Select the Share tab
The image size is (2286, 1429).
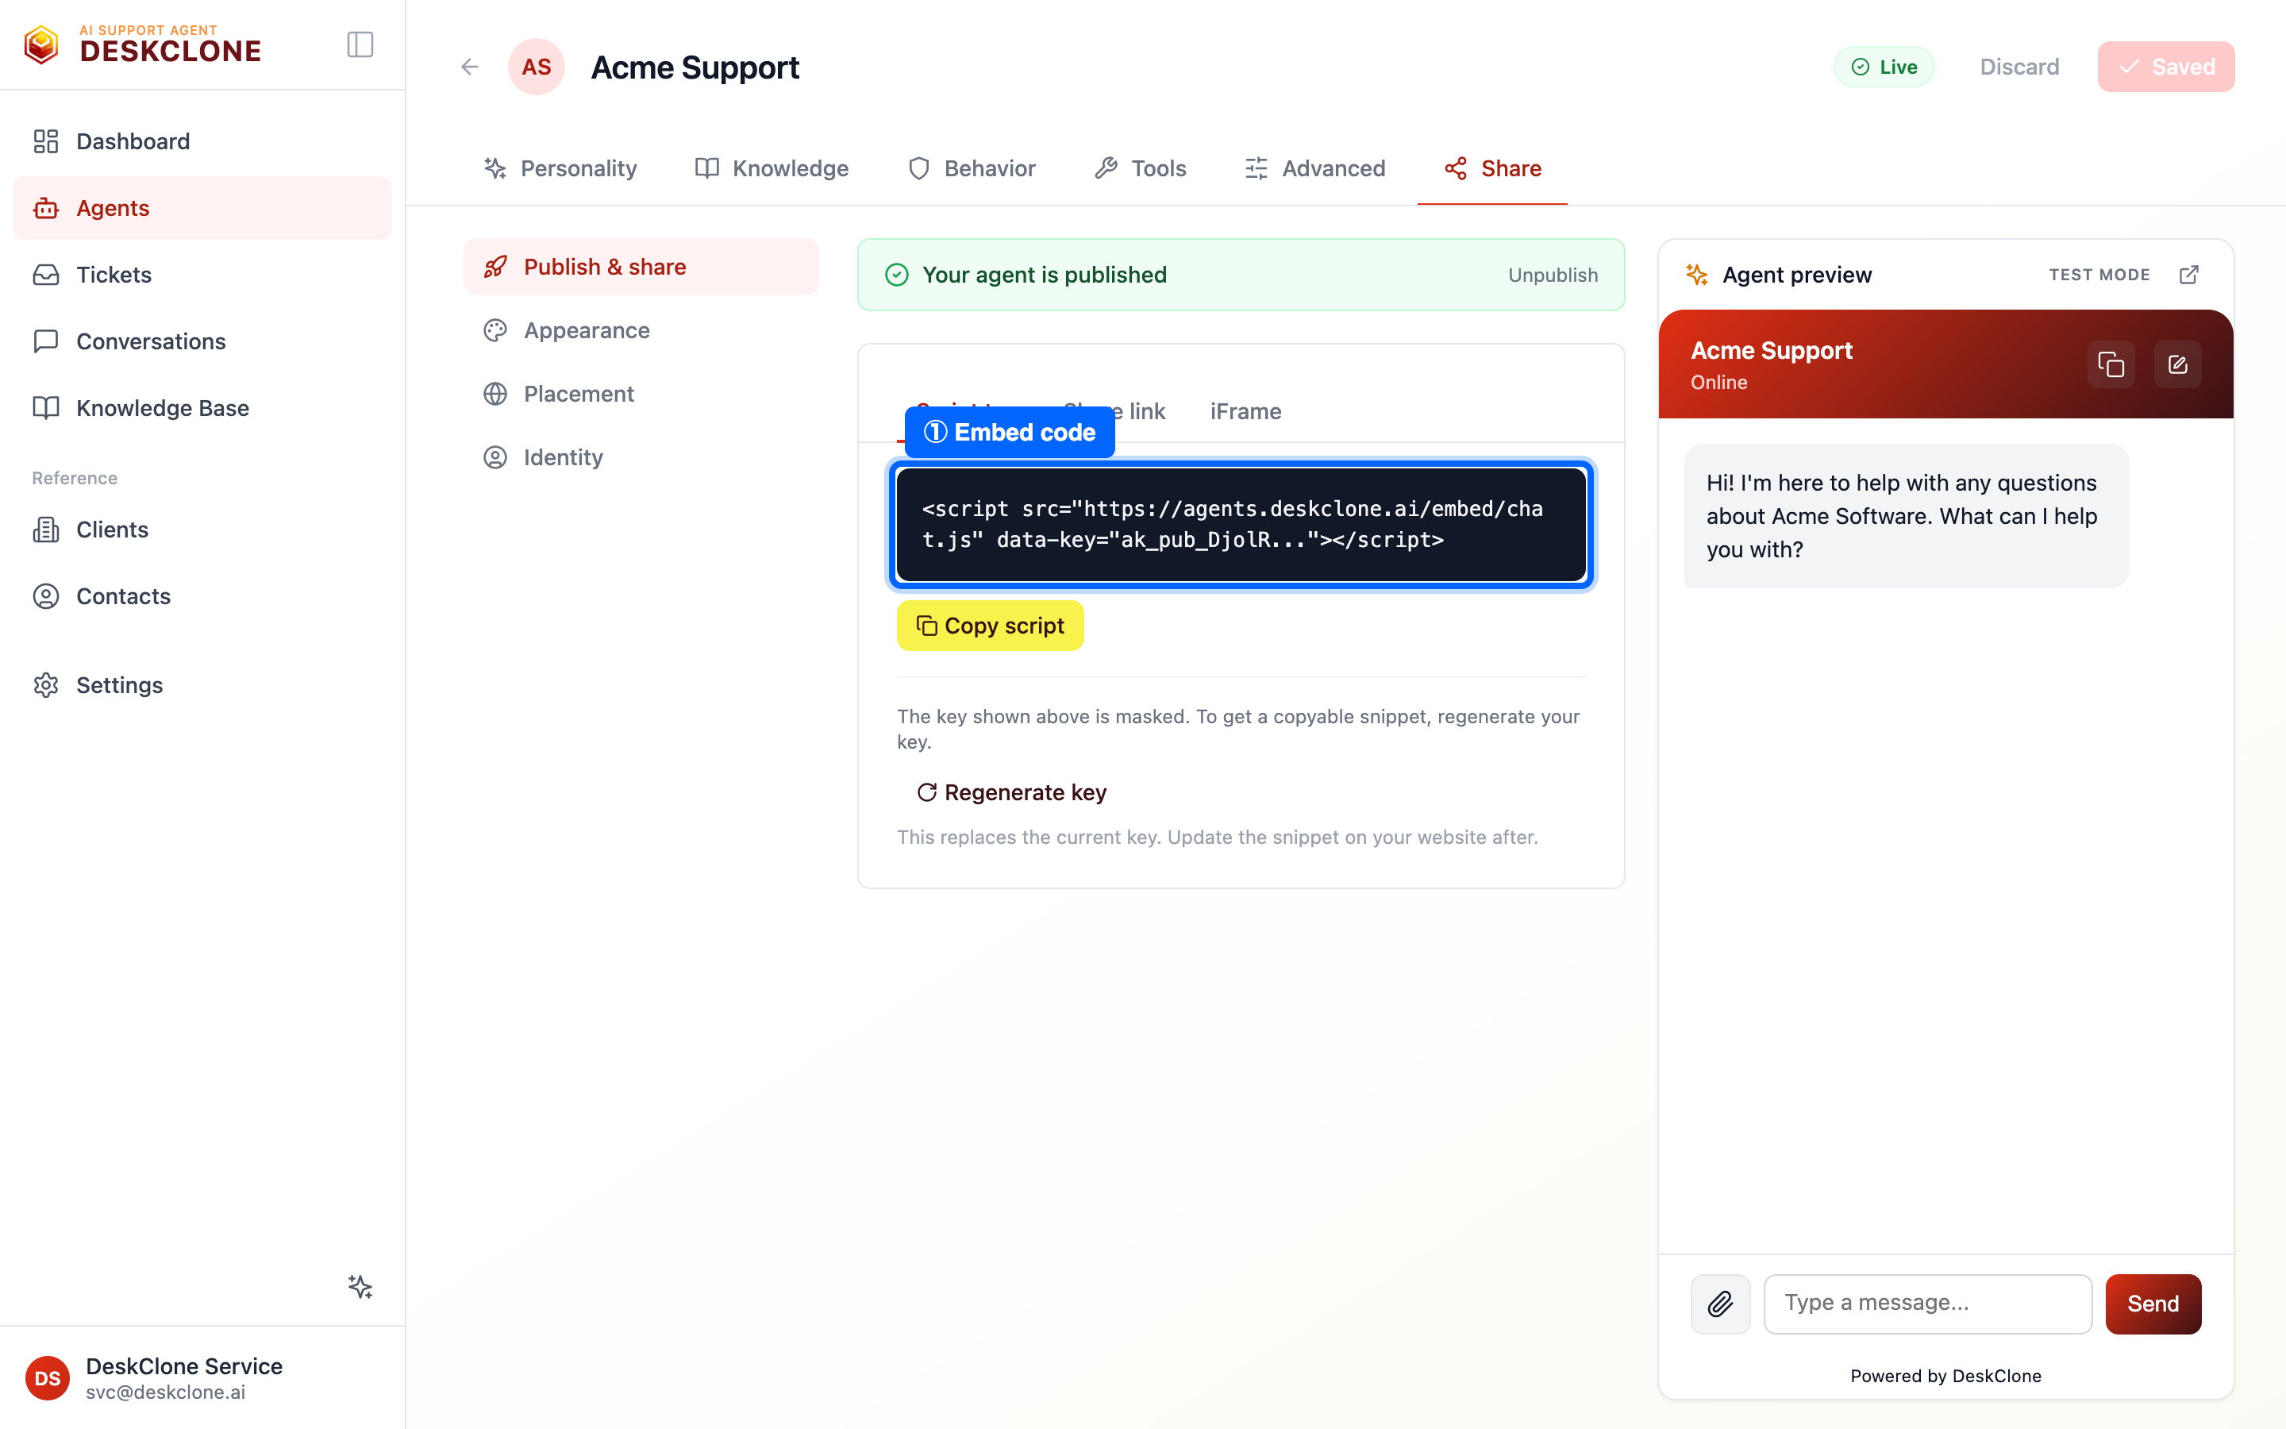1492,168
